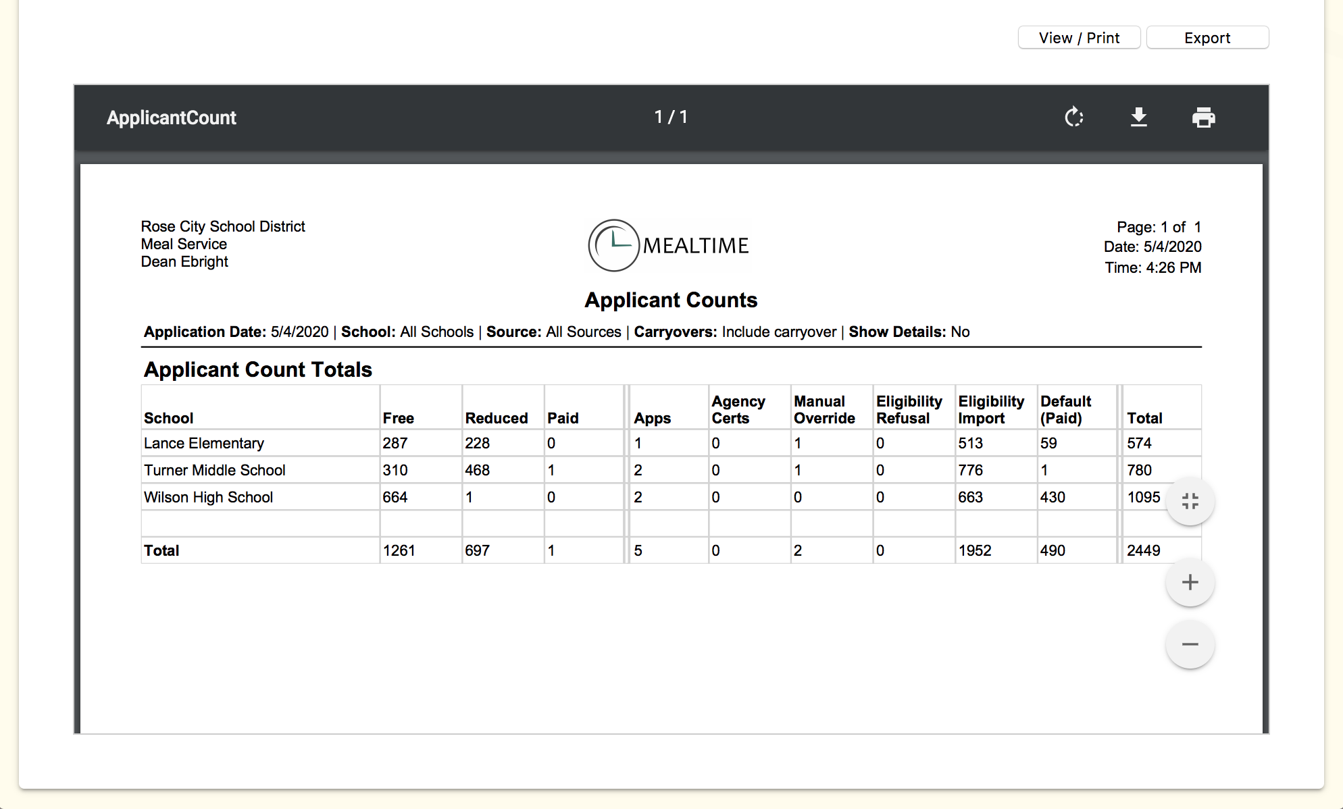This screenshot has width=1343, height=809.
Task: Rotate the PDF document clockwise
Action: tap(1073, 118)
